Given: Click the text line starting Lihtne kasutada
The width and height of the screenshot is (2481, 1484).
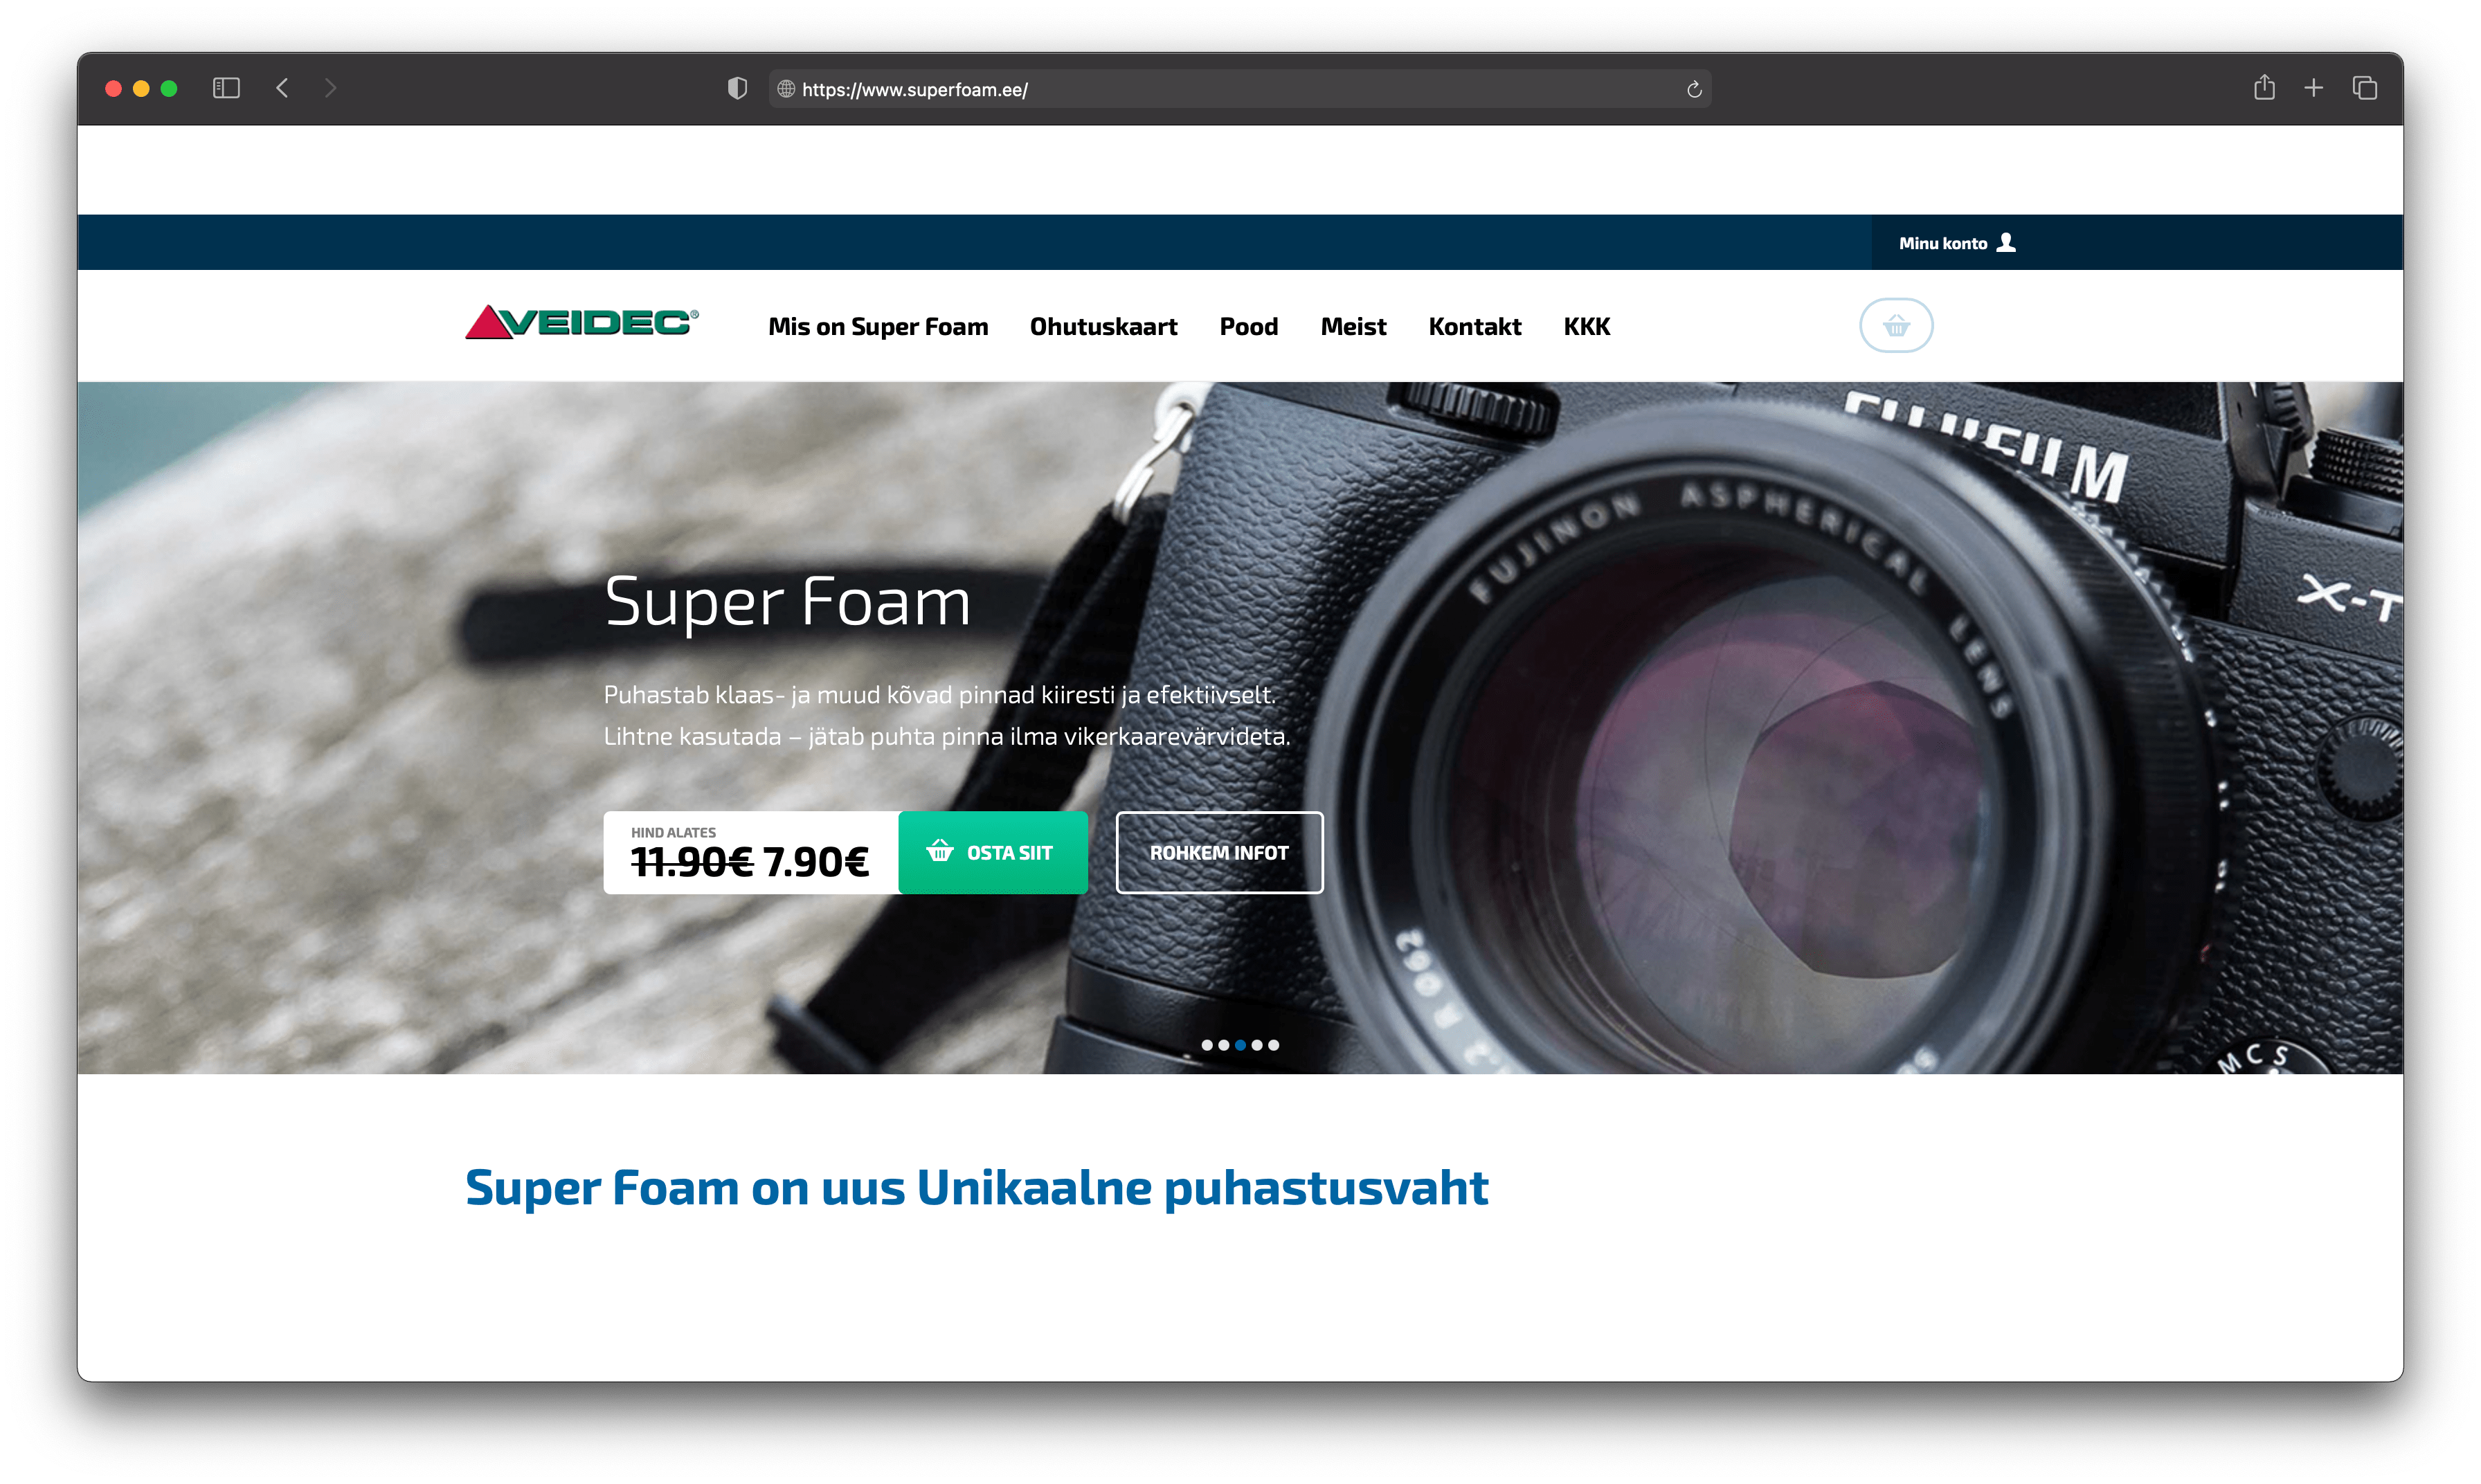Looking at the screenshot, I should pyautogui.click(x=947, y=736).
